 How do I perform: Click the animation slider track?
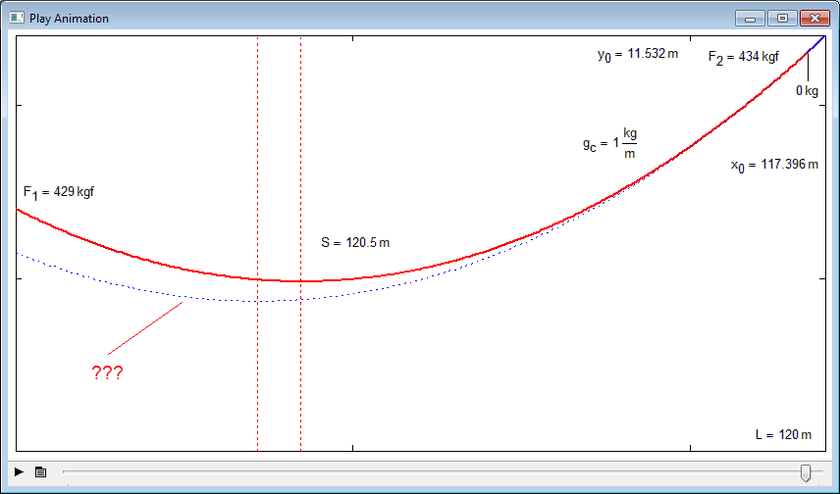point(443,471)
